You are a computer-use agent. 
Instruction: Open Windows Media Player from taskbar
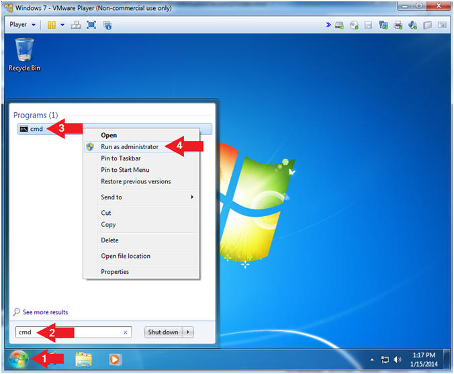(x=115, y=359)
